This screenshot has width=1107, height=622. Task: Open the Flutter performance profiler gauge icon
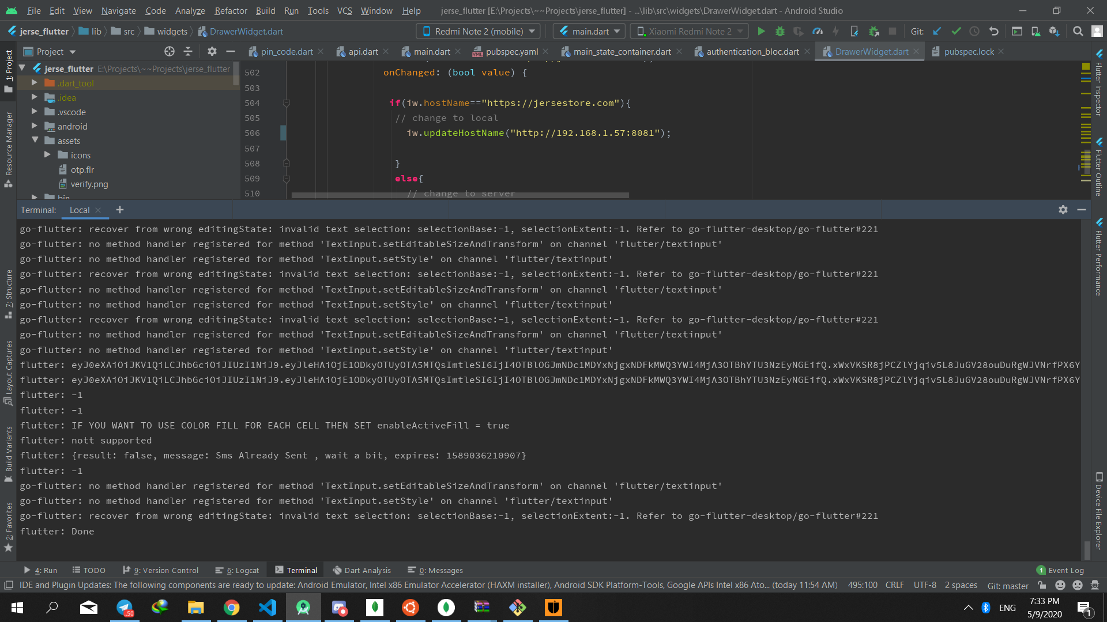817,32
